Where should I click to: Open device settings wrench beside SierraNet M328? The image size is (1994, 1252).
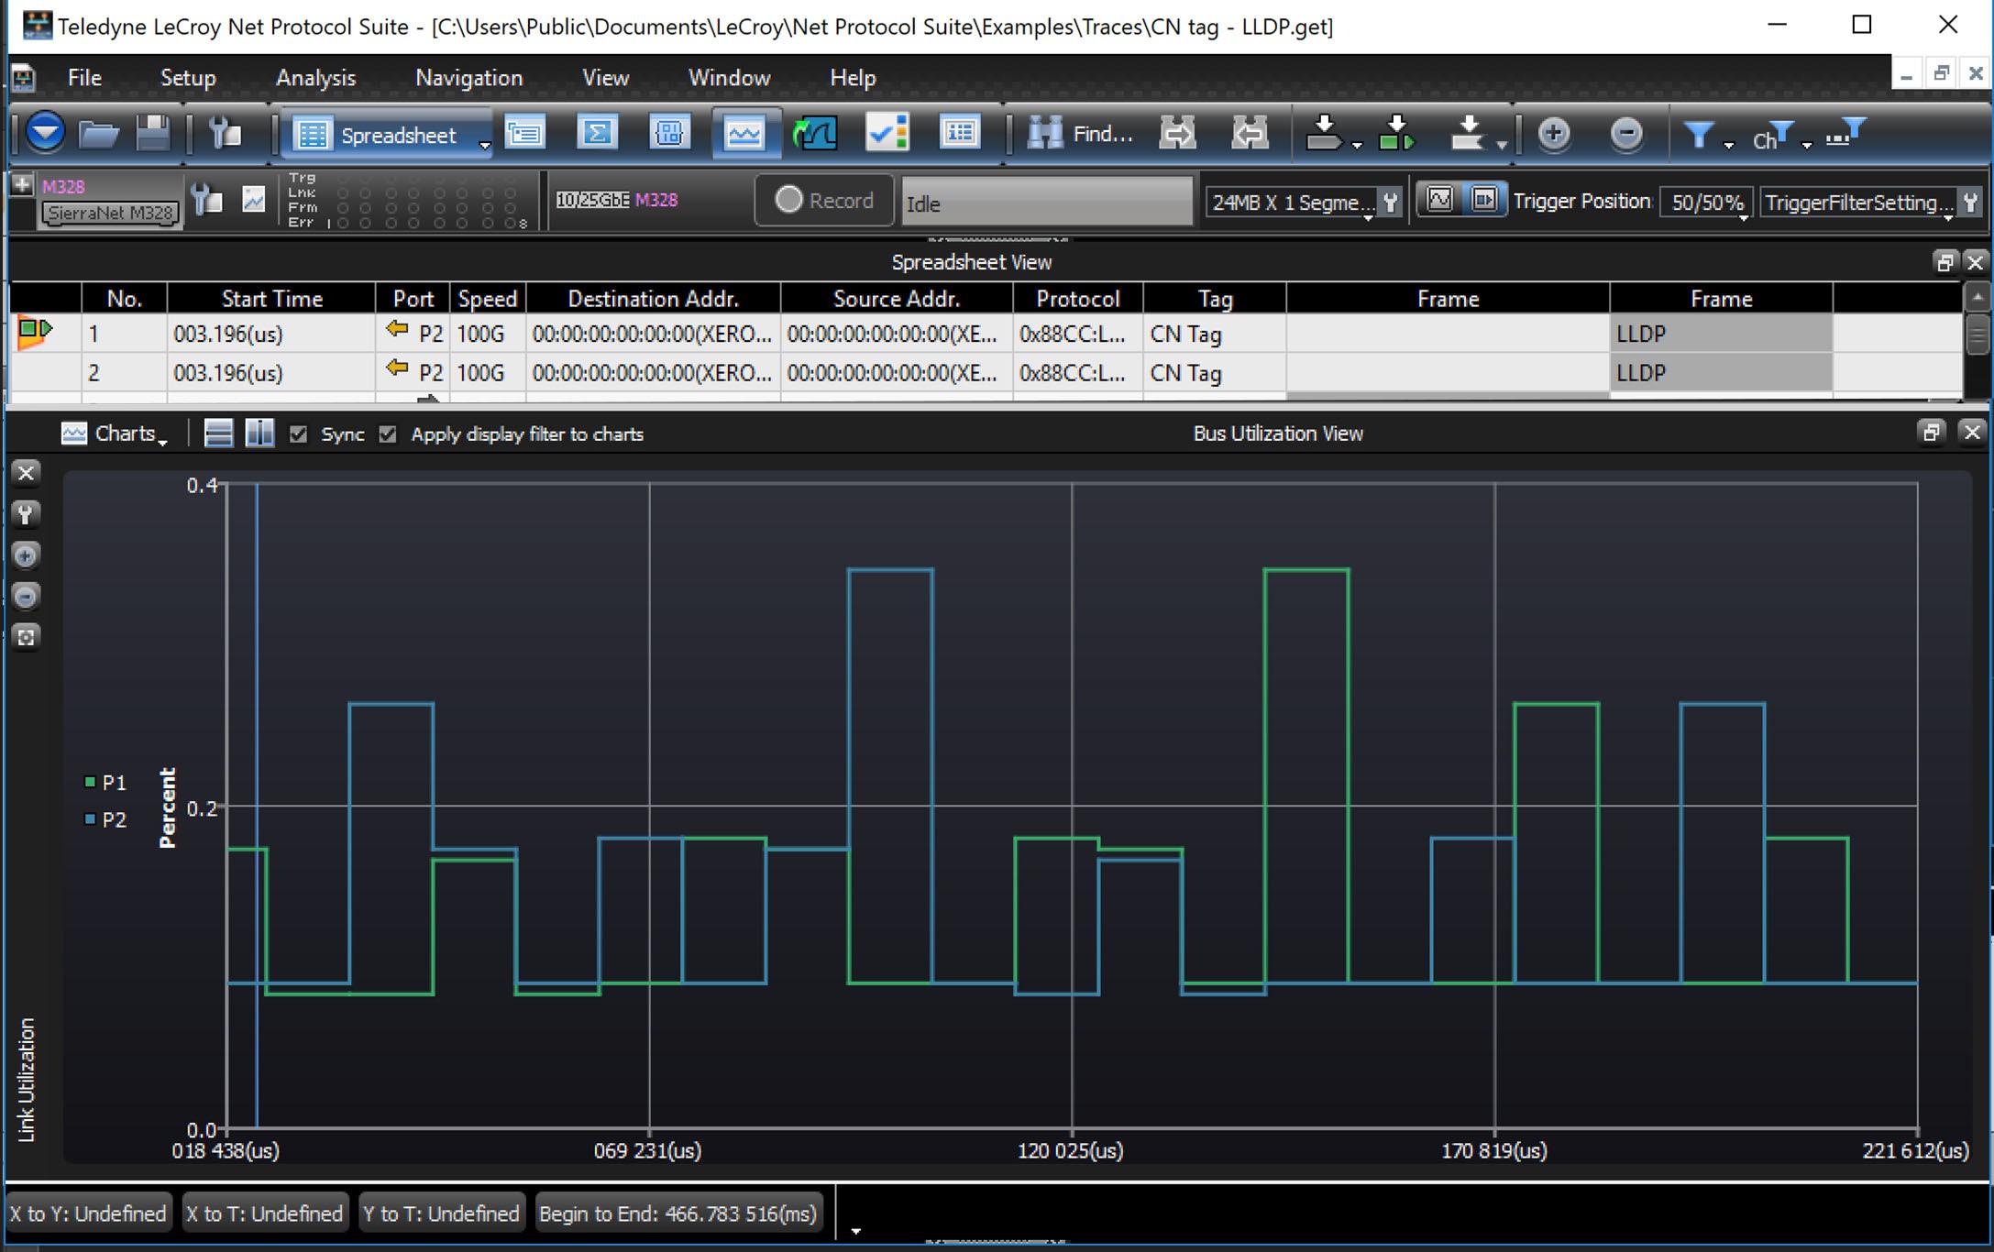click(x=208, y=199)
